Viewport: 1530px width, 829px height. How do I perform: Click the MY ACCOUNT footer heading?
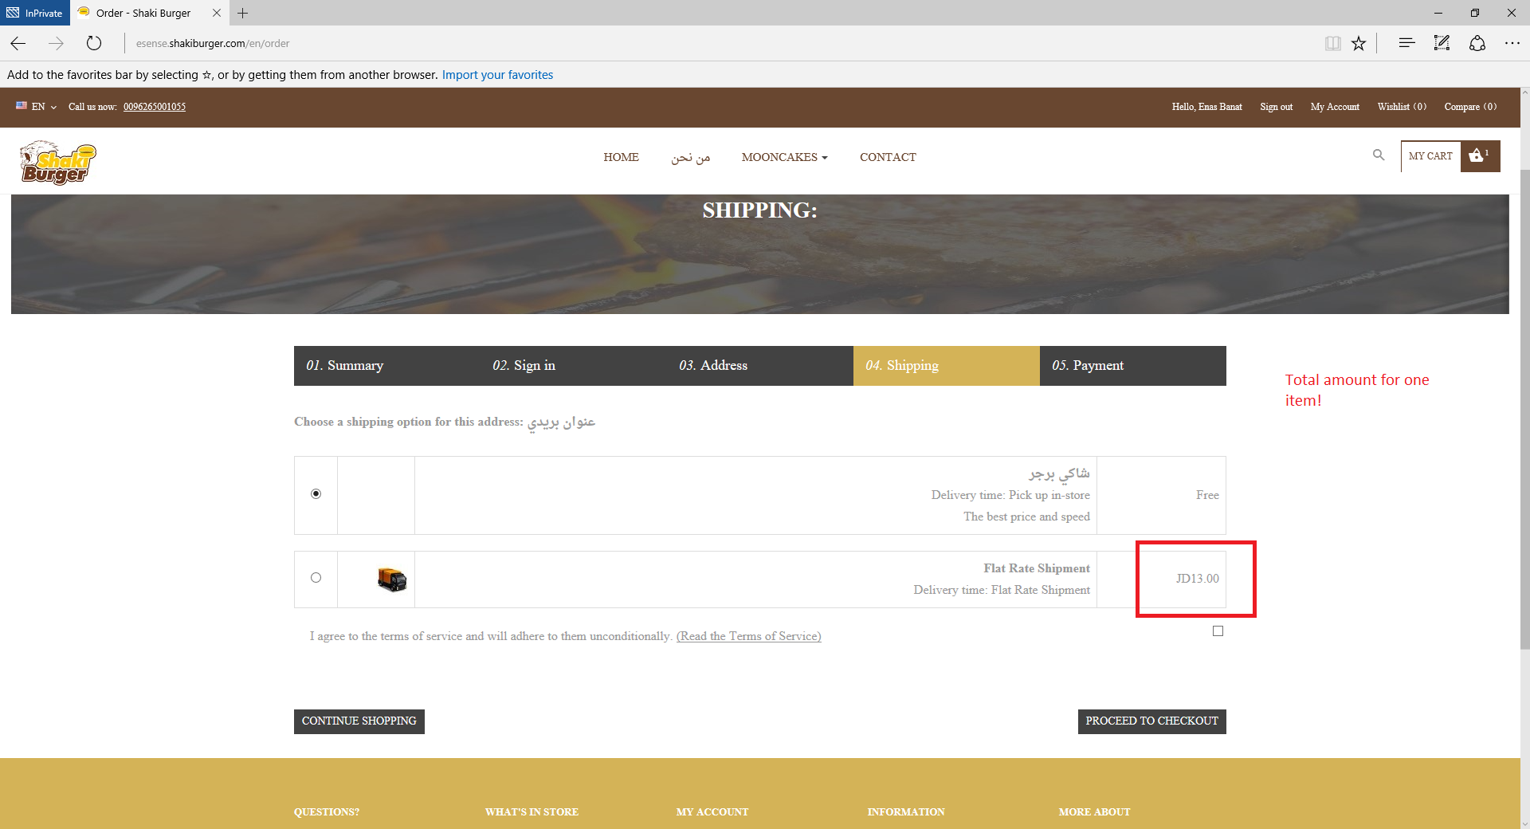tap(712, 812)
